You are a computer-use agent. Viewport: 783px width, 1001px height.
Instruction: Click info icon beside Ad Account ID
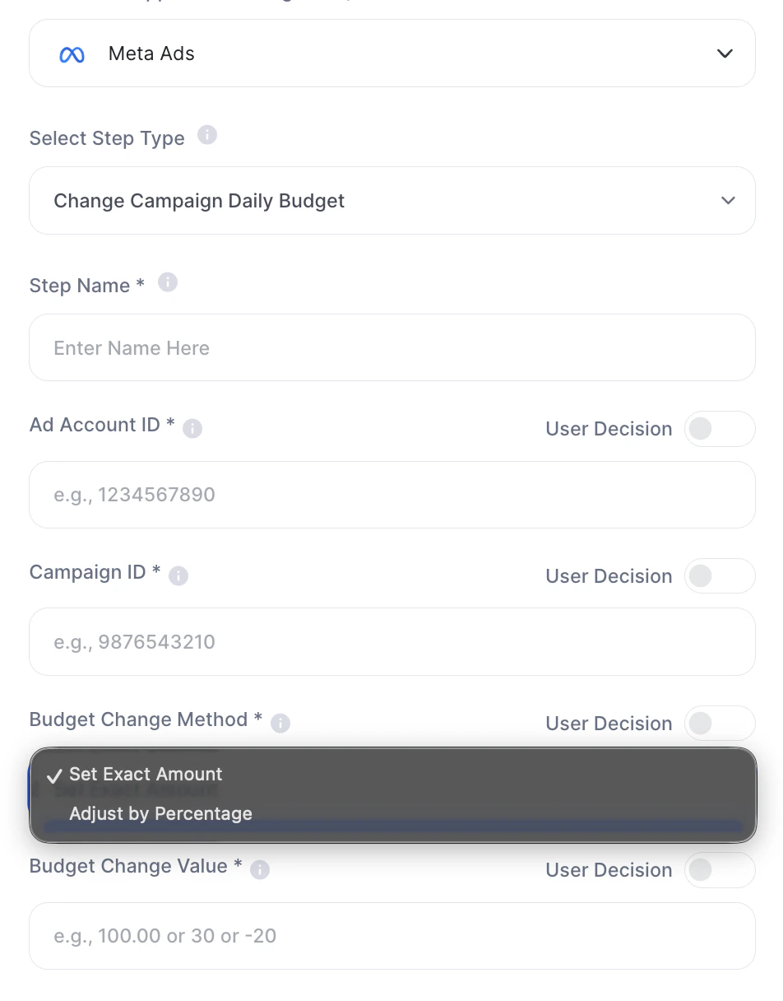click(x=192, y=428)
